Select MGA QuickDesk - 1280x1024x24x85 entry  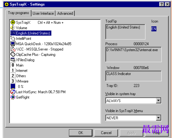44,44
